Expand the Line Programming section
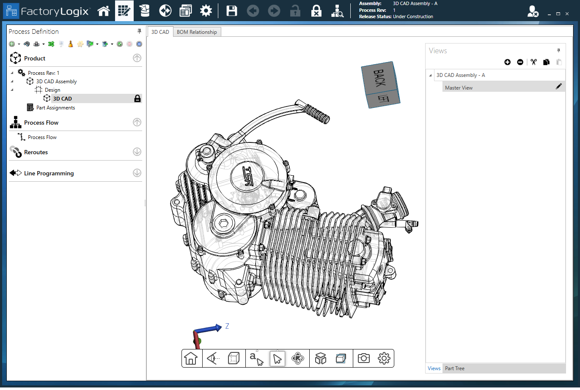Image resolution: width=580 pixels, height=390 pixels. coord(137,173)
